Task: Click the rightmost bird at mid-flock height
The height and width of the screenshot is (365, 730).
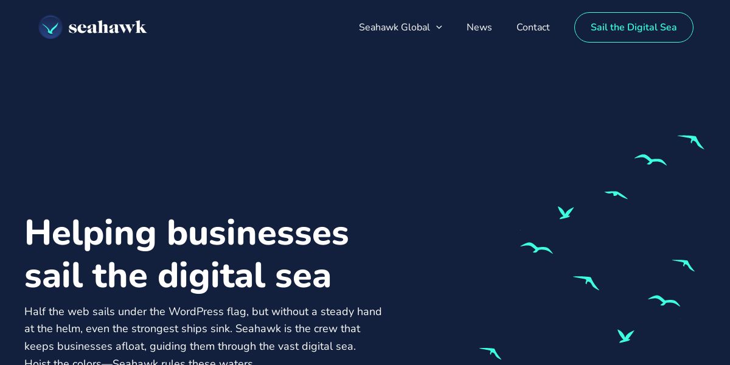Action: click(683, 265)
